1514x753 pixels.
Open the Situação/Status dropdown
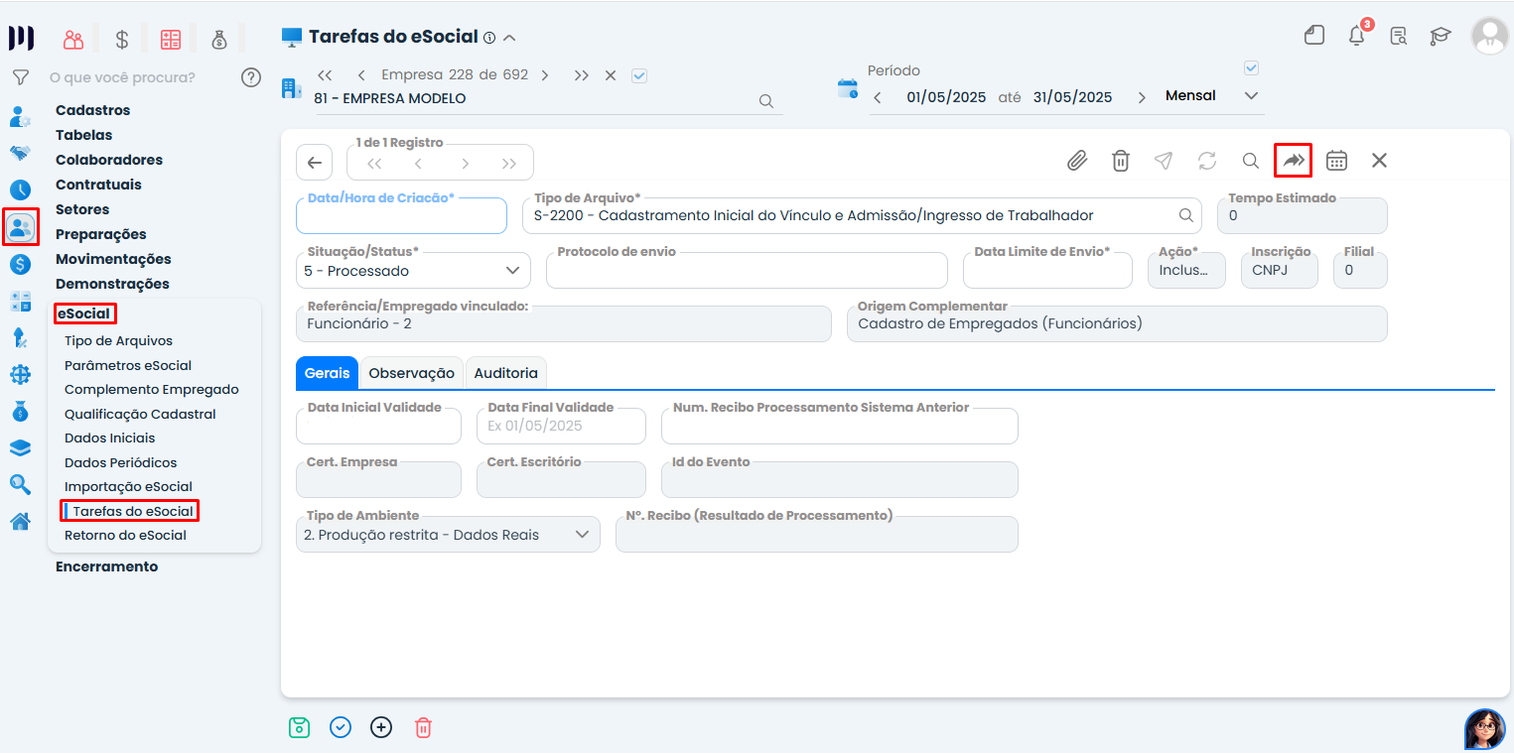point(413,271)
